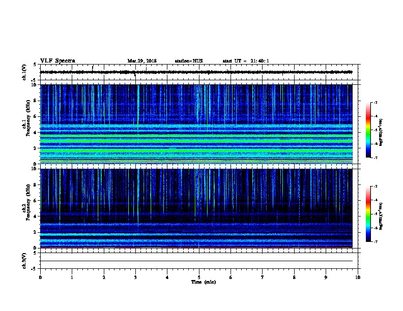This screenshot has width=403, height=311.
Task: Click the ch.1 spectrogram color scale bar
Action: [x=368, y=130]
